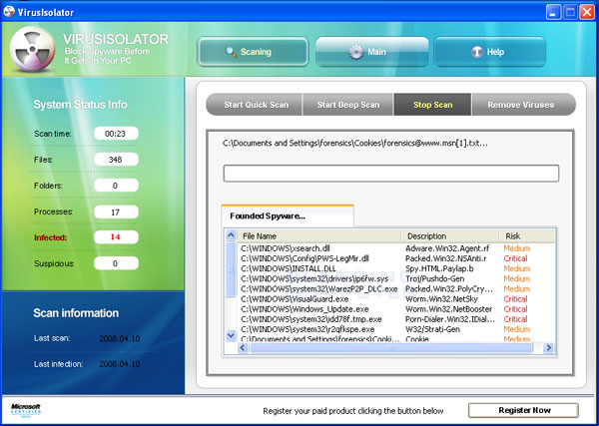Click the Infected count 14

pos(116,237)
